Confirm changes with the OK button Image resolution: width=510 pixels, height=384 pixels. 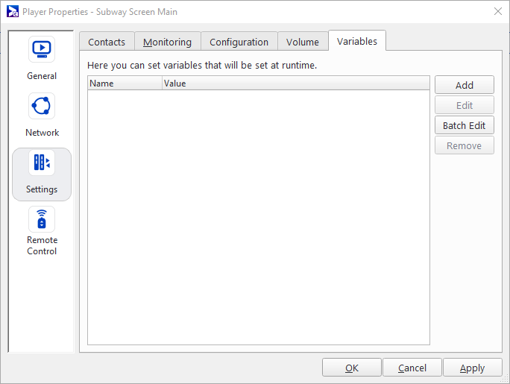tap(352, 368)
